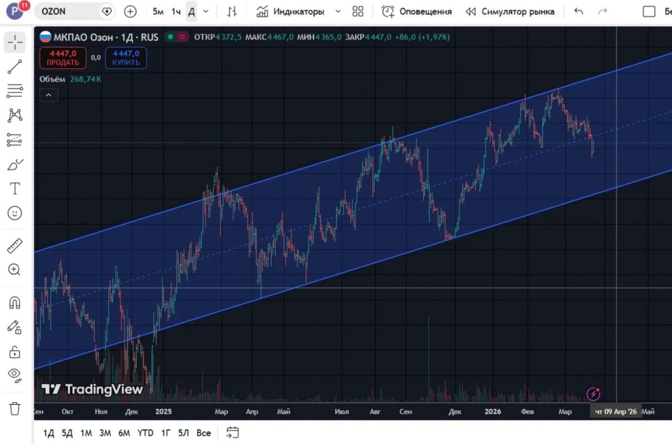Image resolution: width=672 pixels, height=444 pixels.
Task: Select the 3М date range
Action: (x=105, y=433)
